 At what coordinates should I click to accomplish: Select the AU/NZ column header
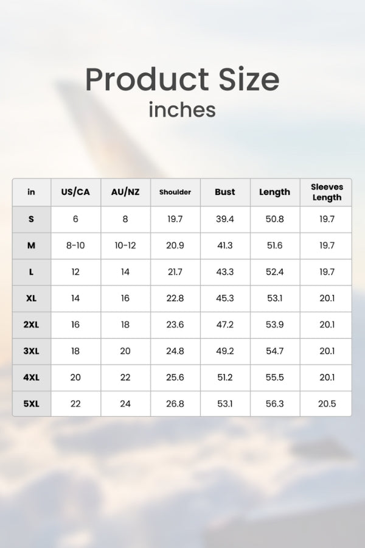[125, 192]
